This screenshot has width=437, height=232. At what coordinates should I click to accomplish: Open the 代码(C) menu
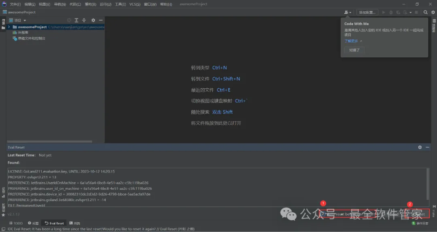[75, 4]
